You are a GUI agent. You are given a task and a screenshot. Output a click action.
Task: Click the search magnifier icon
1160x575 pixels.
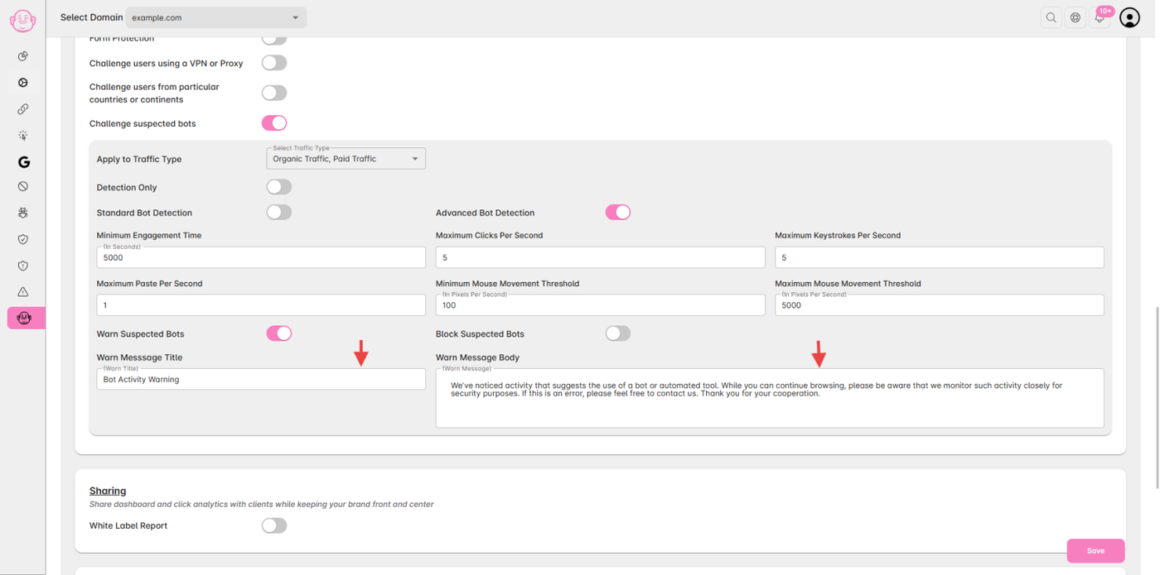point(1051,17)
